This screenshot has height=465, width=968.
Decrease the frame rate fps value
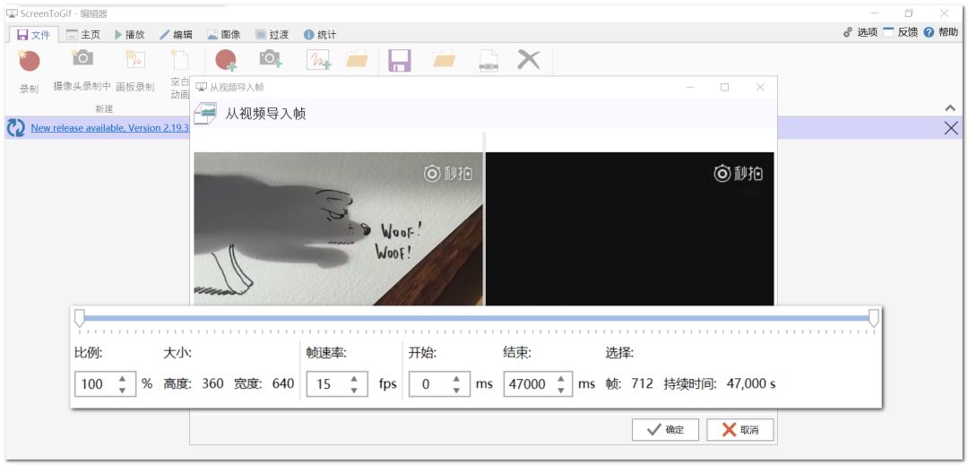coord(354,390)
